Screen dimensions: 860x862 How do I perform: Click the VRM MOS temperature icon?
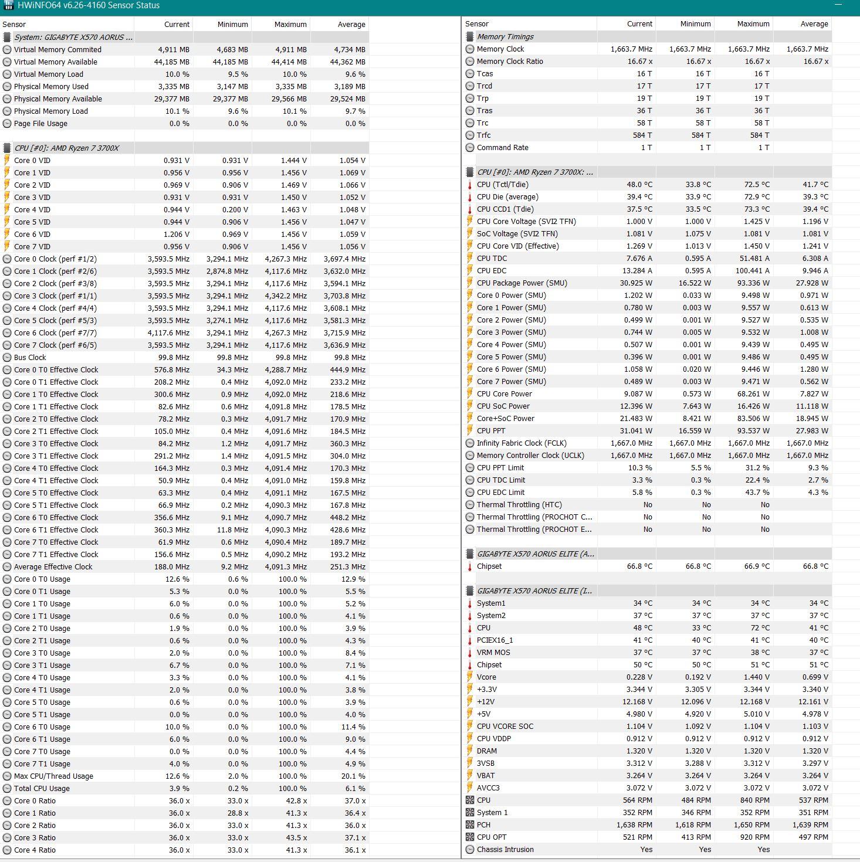(x=470, y=652)
